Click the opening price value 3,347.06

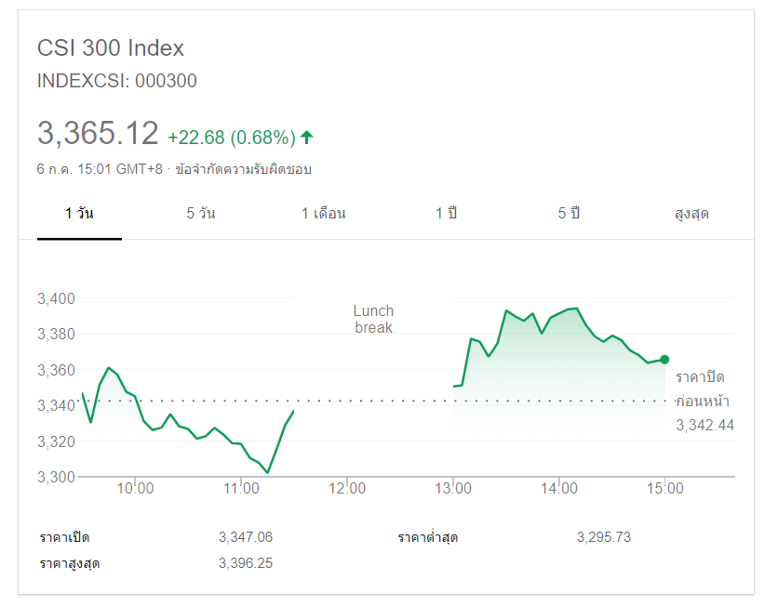[246, 537]
